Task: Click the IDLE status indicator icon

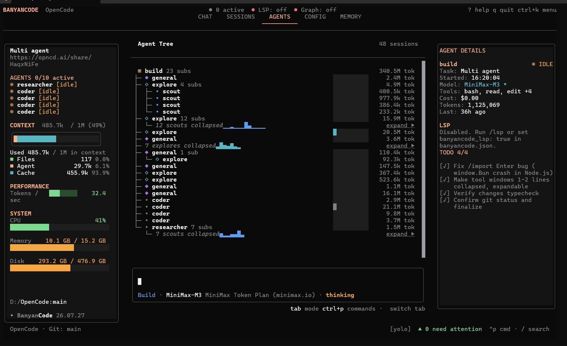Action: point(534,64)
